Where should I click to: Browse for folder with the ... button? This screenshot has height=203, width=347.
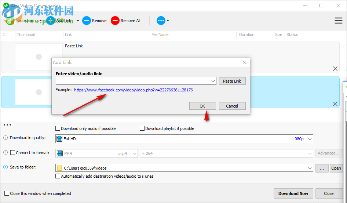click(322, 168)
